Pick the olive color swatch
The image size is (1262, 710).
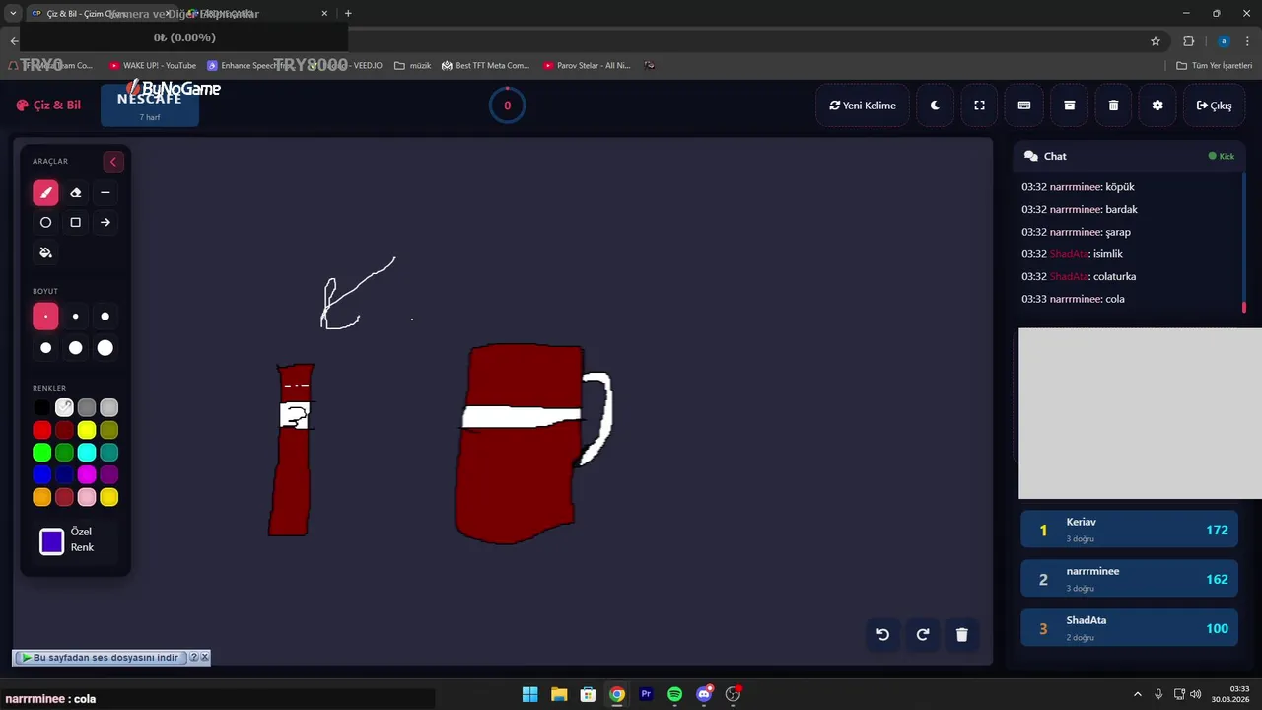[x=109, y=430]
